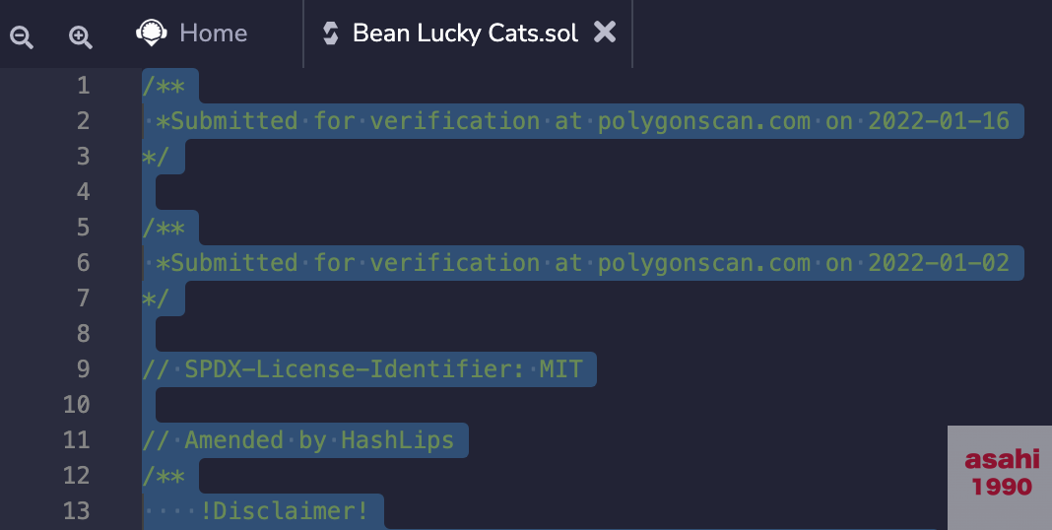The image size is (1052, 530).
Task: Click the !Disclaimer! text on line 13
Action: click(x=285, y=511)
